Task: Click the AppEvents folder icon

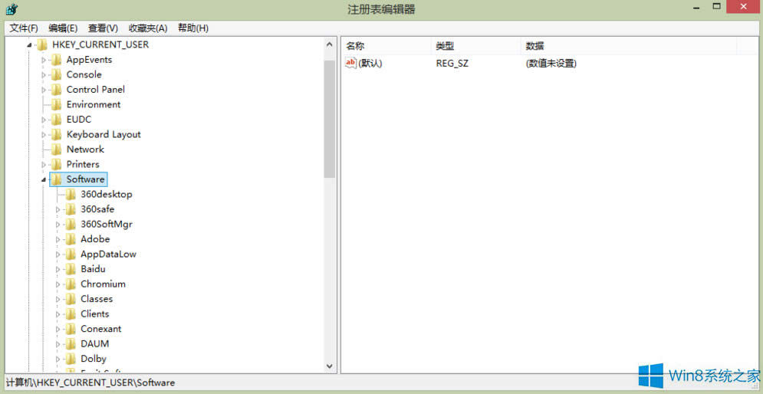Action: click(x=57, y=60)
